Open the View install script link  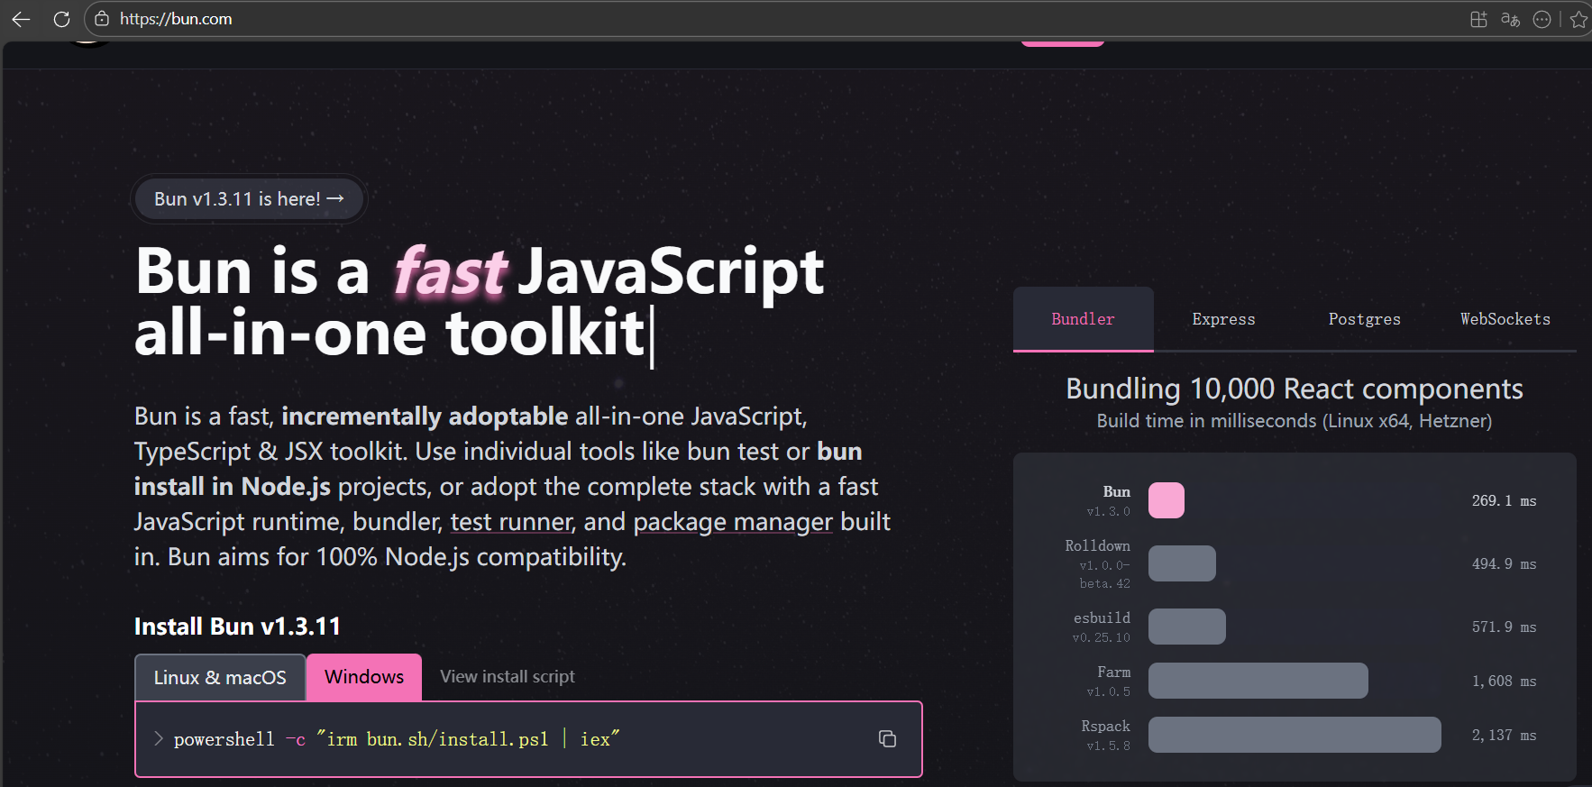507,676
